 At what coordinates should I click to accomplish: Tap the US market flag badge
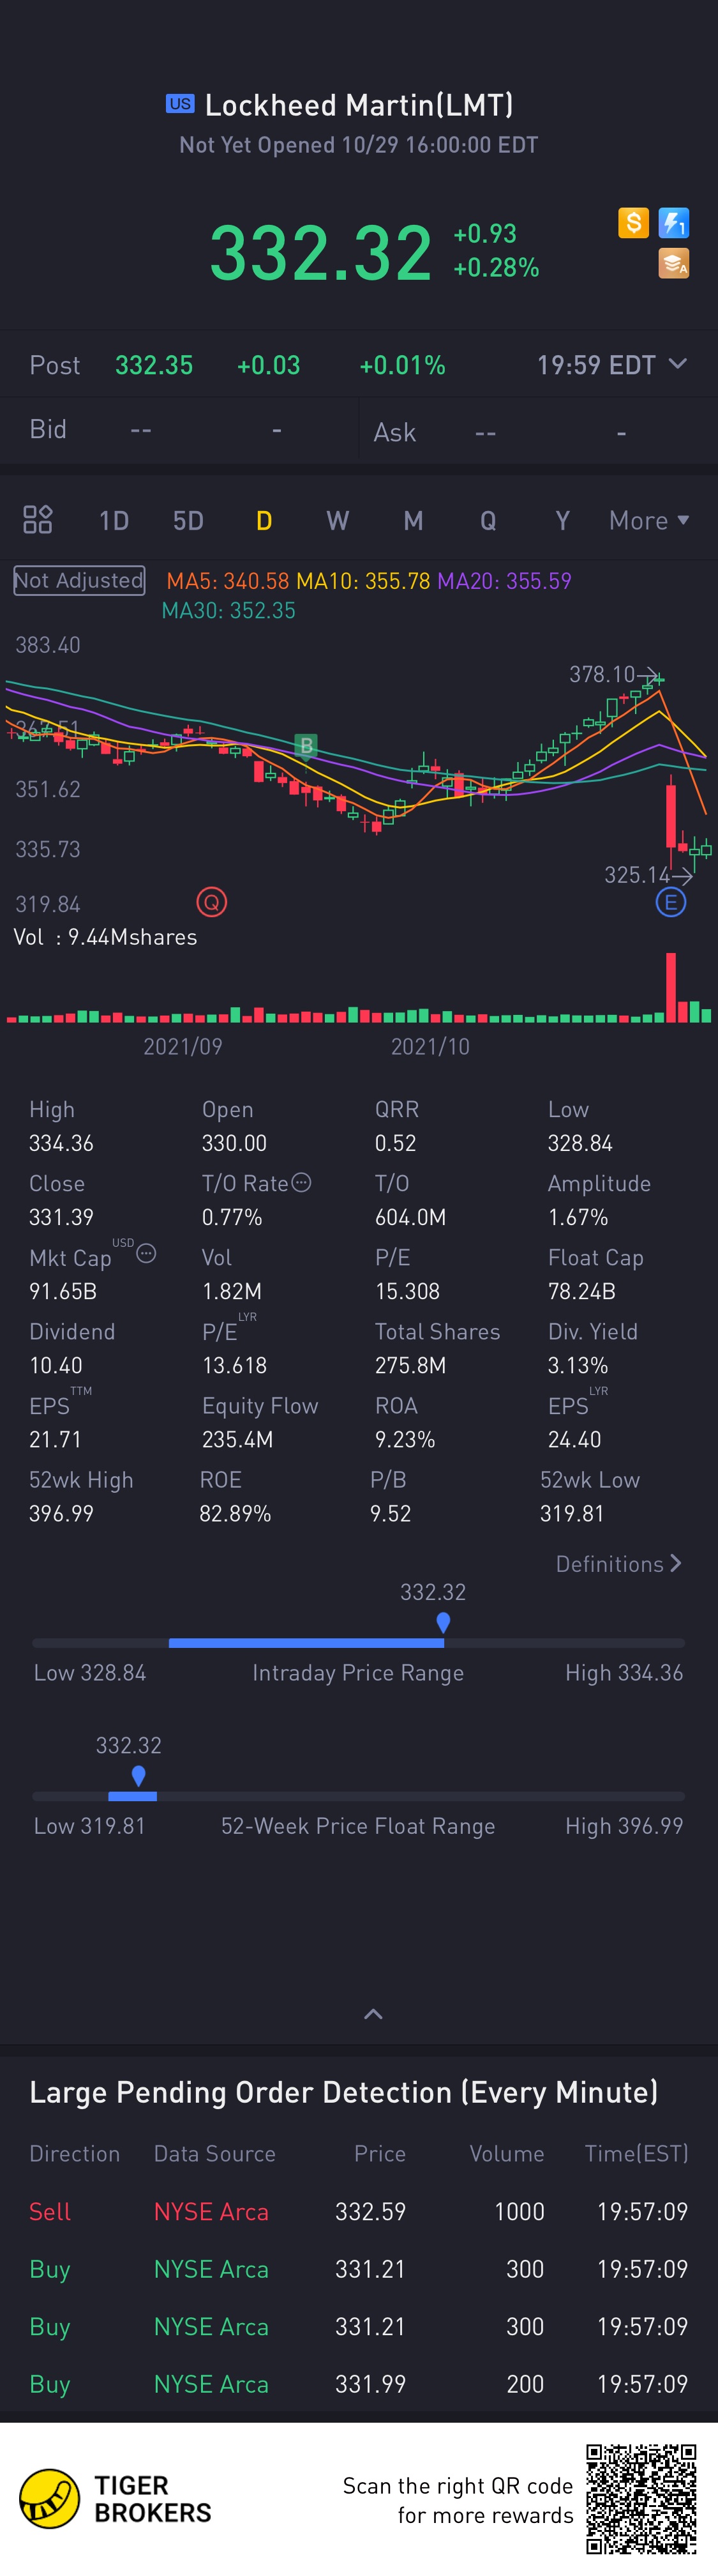180,103
